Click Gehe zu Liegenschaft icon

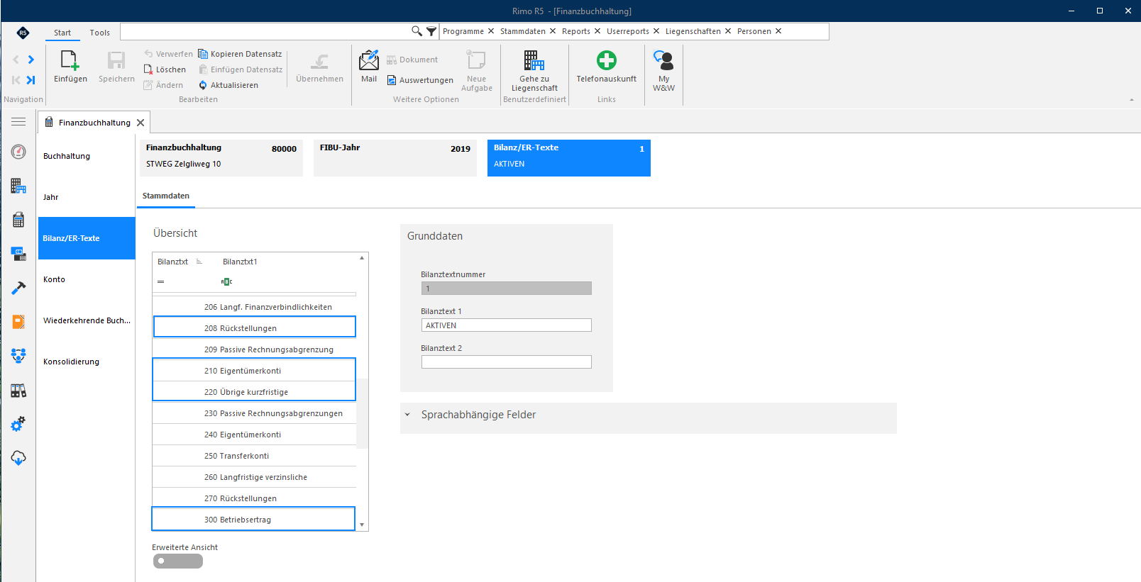click(x=534, y=60)
